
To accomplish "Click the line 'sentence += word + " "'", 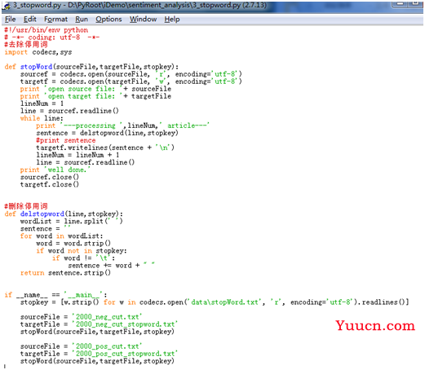I will tap(112, 265).
